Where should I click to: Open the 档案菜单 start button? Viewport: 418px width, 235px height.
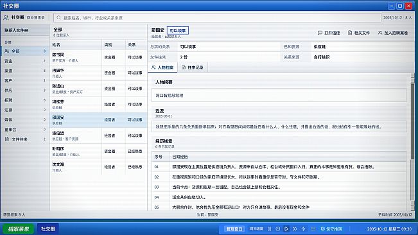pyautogui.click(x=18, y=229)
